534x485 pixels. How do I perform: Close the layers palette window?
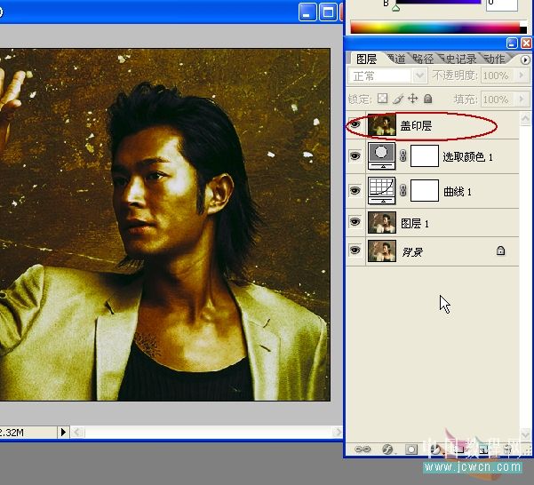526,44
